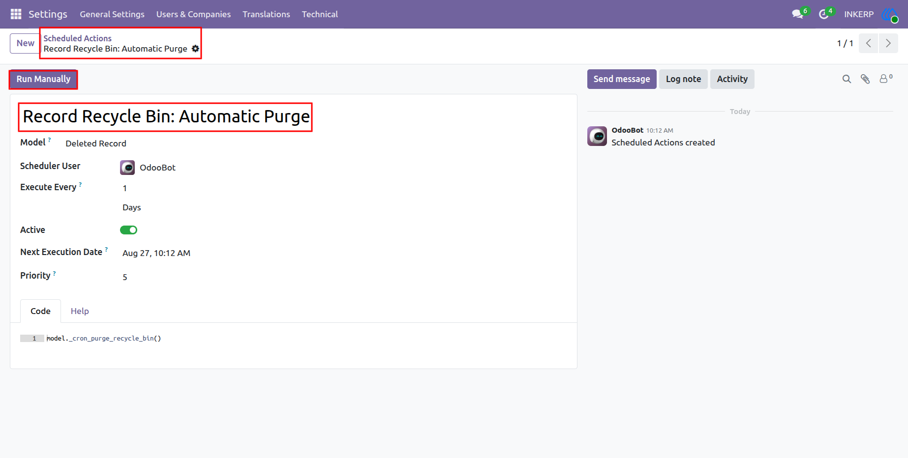Screen dimensions: 908x458
Task: Toggle the Active switch off
Action: pyautogui.click(x=128, y=230)
